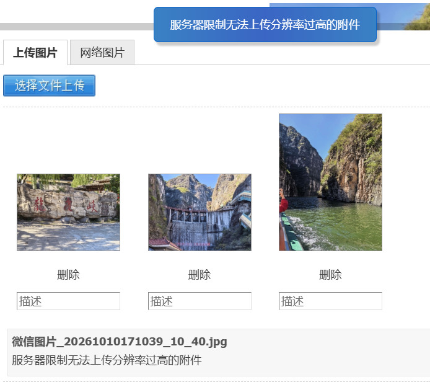Click the error text below the jpg file name
430x382 pixels.
(x=107, y=360)
